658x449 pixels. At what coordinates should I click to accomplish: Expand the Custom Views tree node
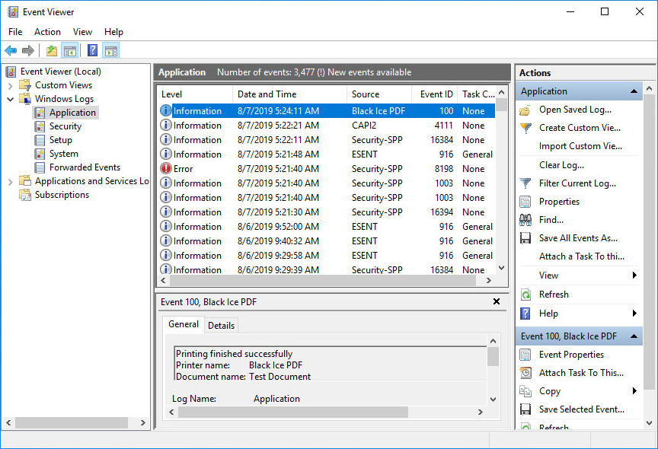tap(11, 85)
